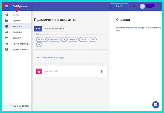Select the Все filter toggle

tap(38, 29)
